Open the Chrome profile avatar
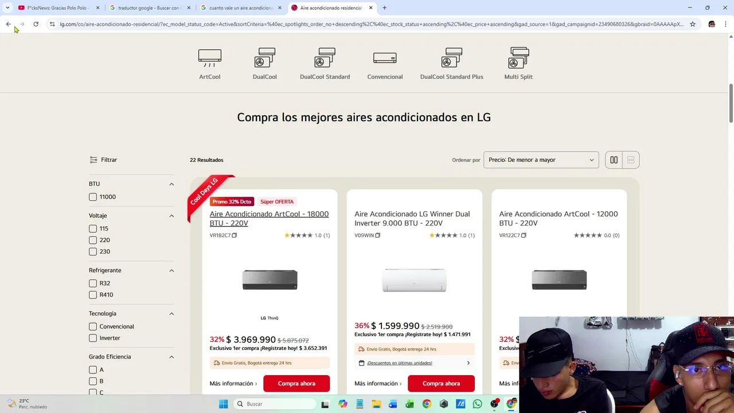 coord(712,24)
